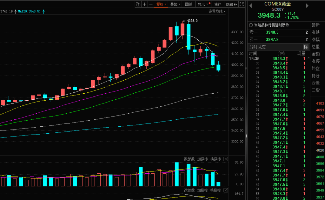Zoom in chart with plus icon
Image resolution: width=325 pixels, height=200 pixels.
(x=145, y=4)
